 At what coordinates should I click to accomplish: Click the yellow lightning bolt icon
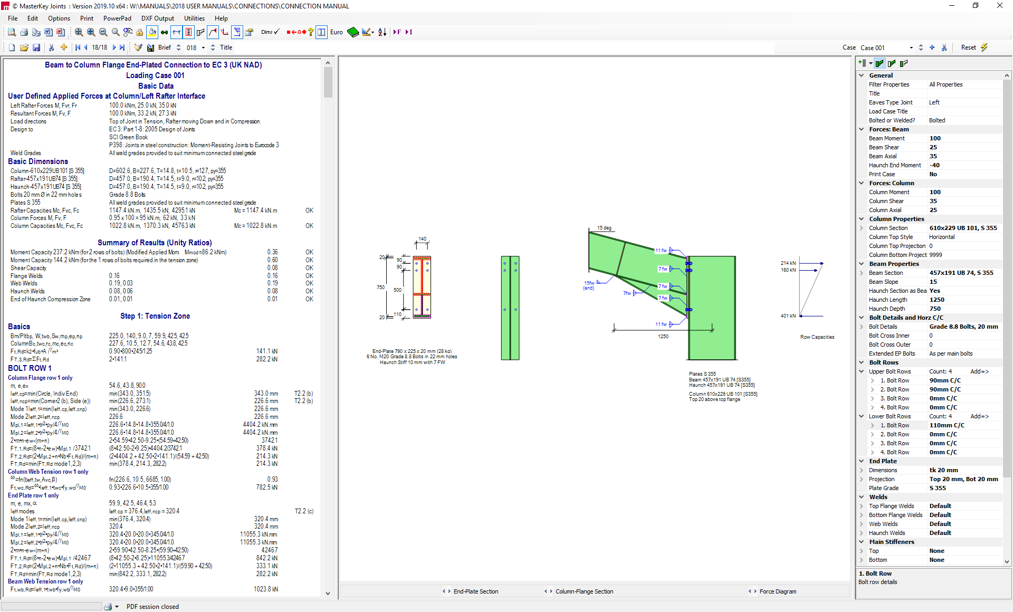pos(984,47)
